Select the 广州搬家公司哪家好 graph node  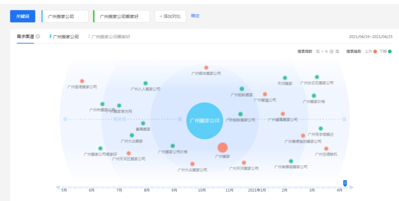click(100, 149)
